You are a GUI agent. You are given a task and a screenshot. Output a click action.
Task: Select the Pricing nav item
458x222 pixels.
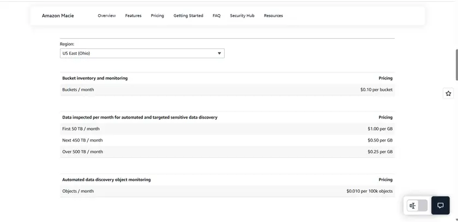point(158,16)
